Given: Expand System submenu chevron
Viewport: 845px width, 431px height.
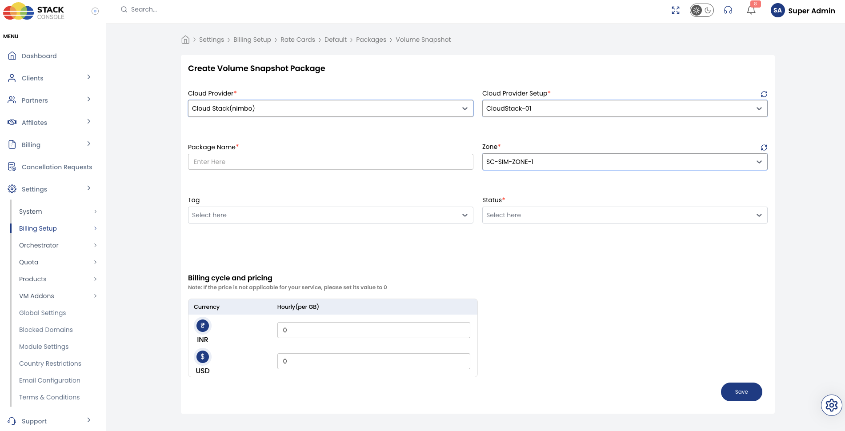Looking at the screenshot, I should (95, 212).
